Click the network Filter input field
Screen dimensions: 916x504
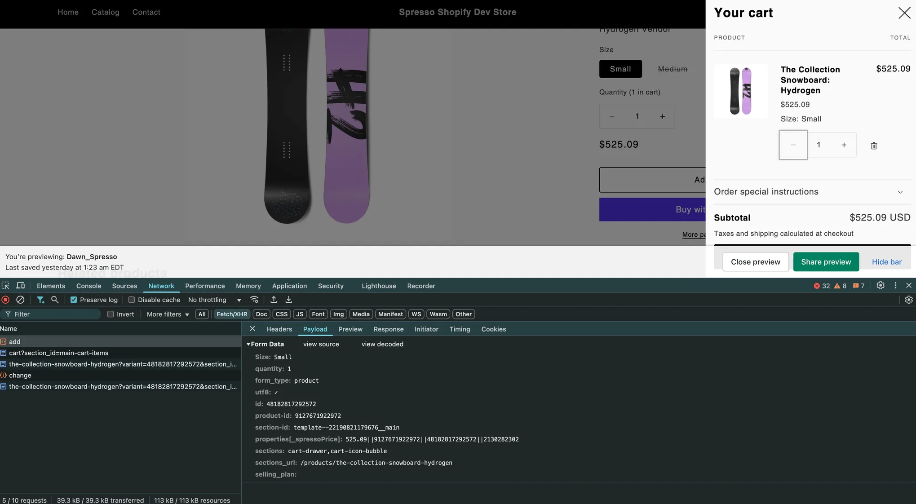tap(50, 314)
